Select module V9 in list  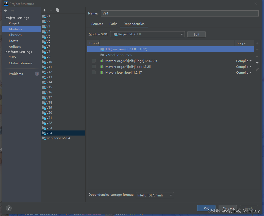(x=63, y=57)
